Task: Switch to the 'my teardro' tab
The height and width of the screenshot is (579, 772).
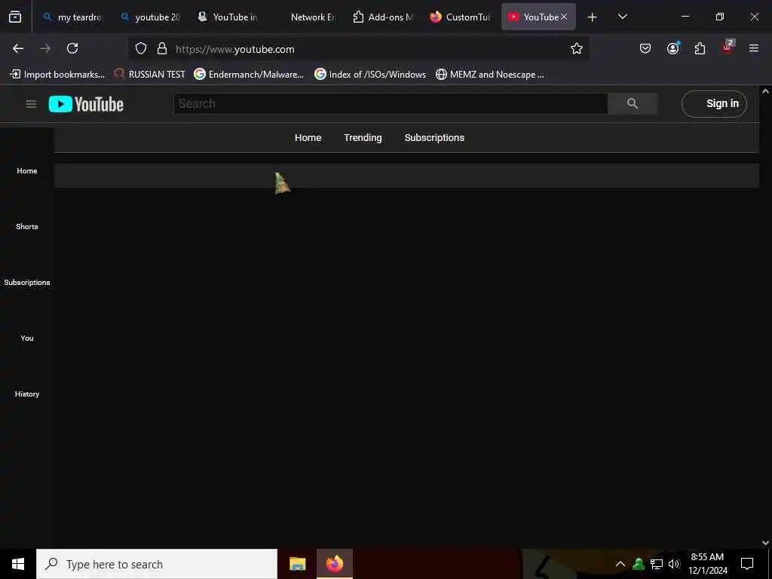Action: coord(73,17)
